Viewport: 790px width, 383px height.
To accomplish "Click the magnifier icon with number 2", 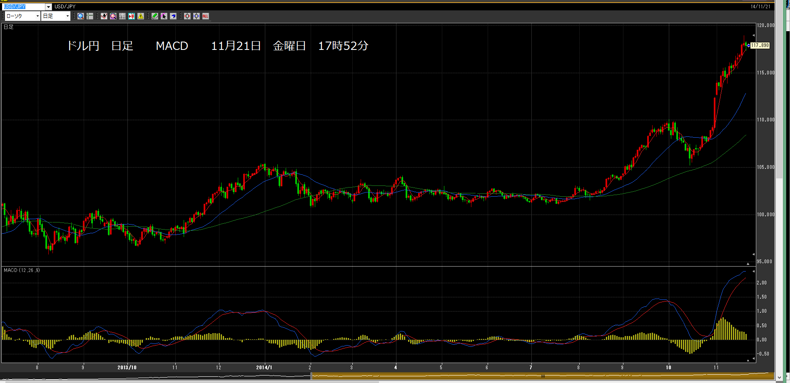I will click(113, 16).
